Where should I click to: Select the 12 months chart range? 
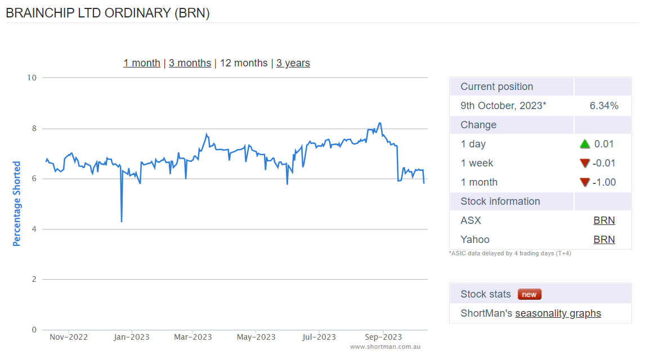pyautogui.click(x=243, y=63)
